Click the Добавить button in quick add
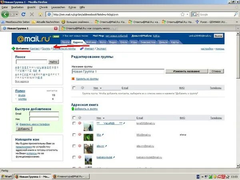This screenshot has height=180, width=240. pos(24,129)
